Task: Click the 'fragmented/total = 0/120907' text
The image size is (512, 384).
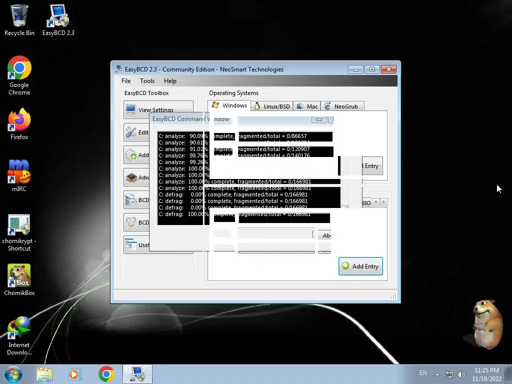Action: point(273,149)
